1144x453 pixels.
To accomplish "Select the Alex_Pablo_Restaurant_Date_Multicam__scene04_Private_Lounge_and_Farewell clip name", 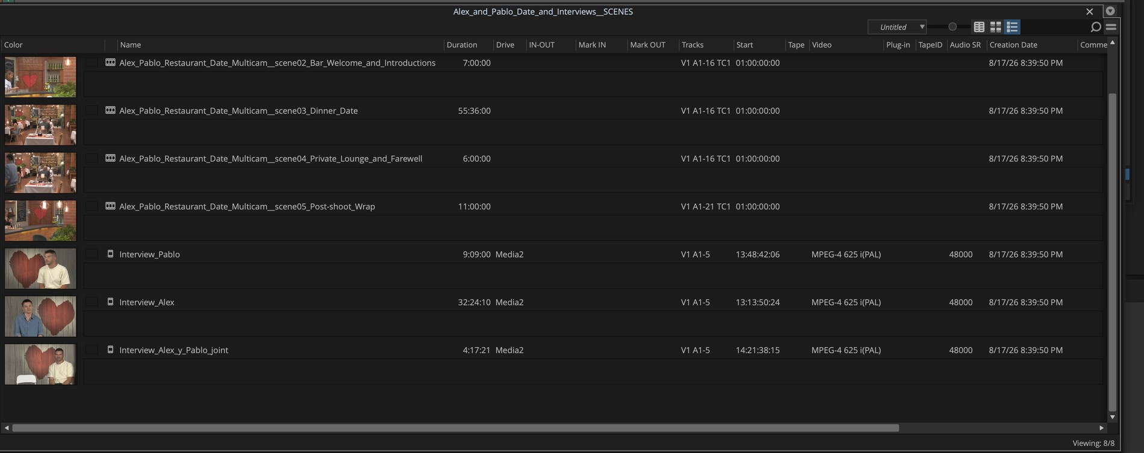I will (270, 159).
